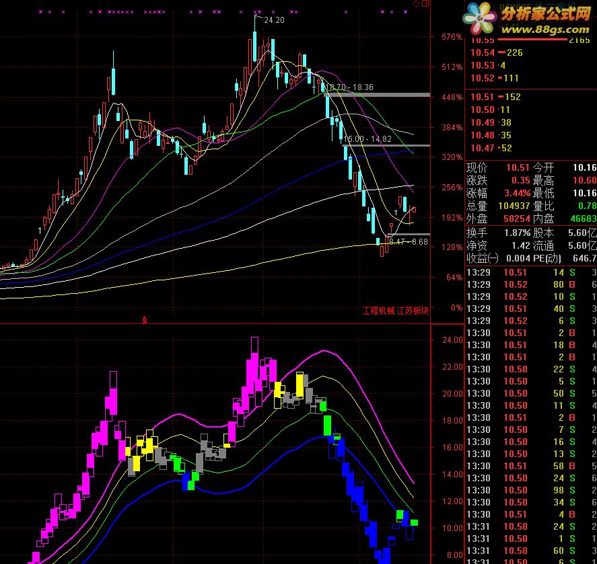The image size is (597, 564).
Task: Select bid row 10.50 with volume 11
Action: (x=490, y=110)
